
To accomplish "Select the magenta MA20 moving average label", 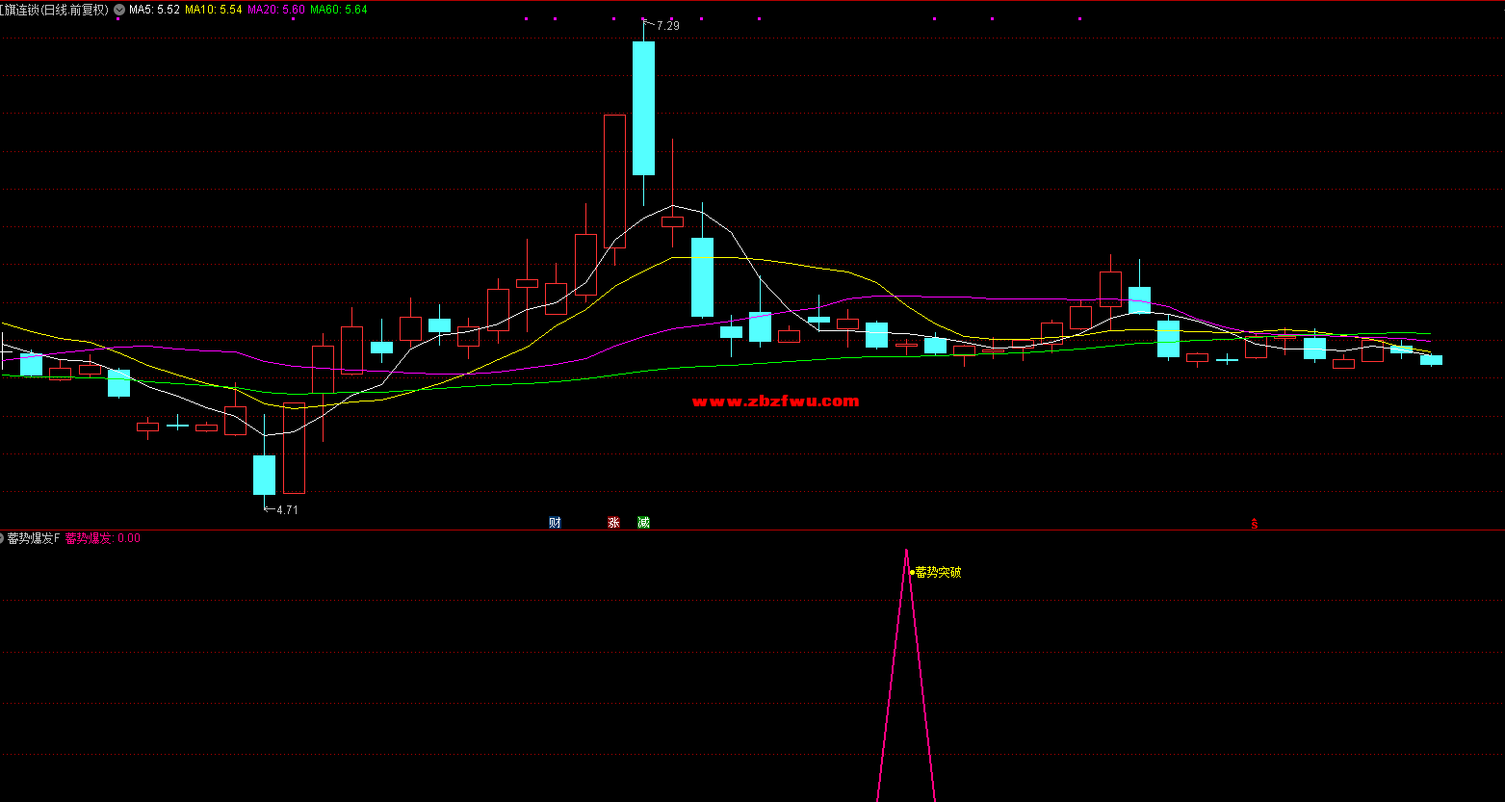I will tap(276, 10).
